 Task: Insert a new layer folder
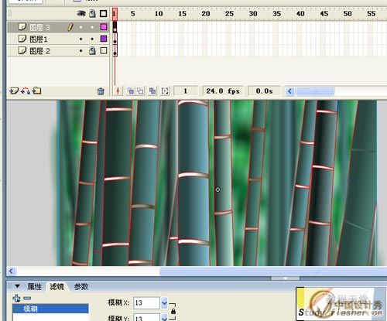point(36,90)
